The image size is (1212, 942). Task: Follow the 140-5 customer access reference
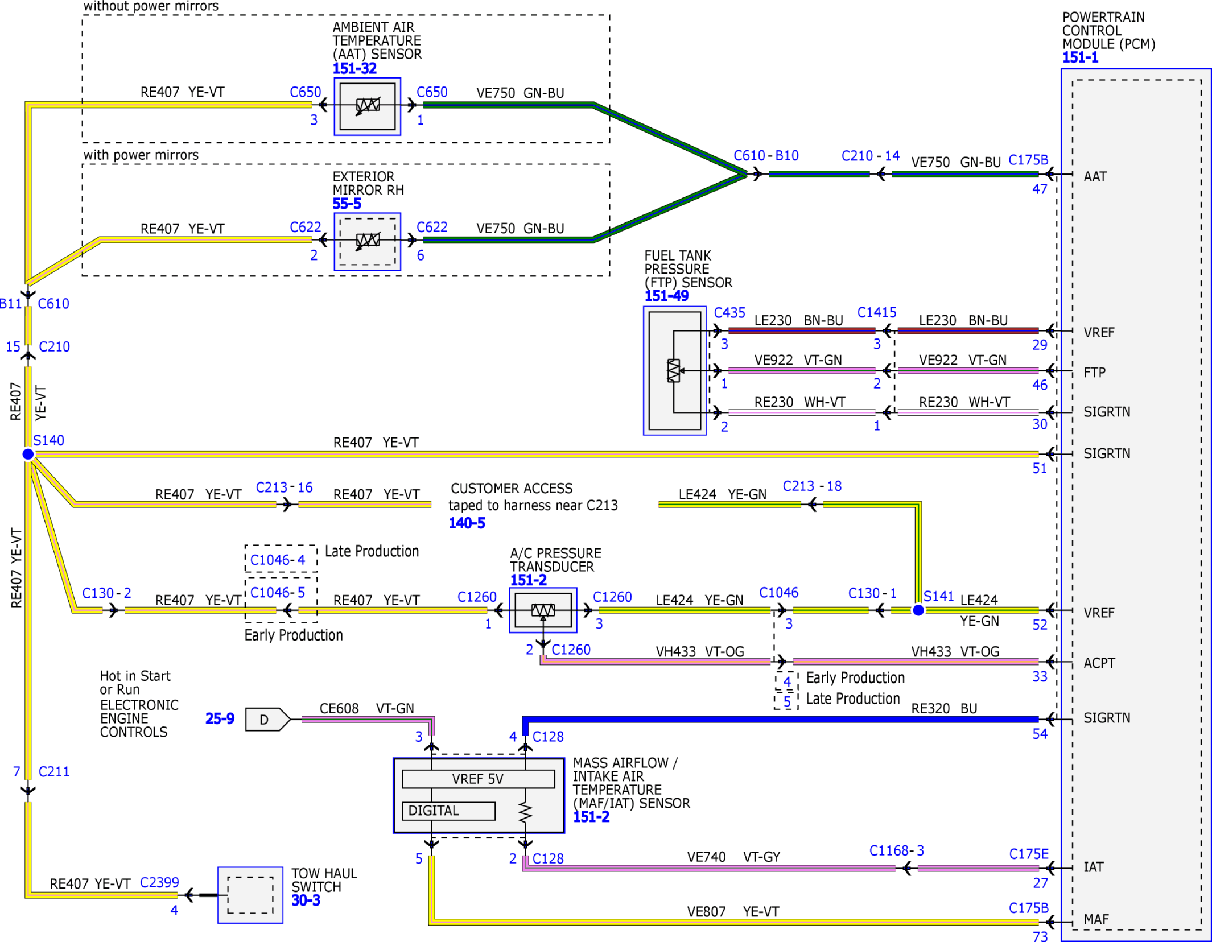(x=467, y=523)
